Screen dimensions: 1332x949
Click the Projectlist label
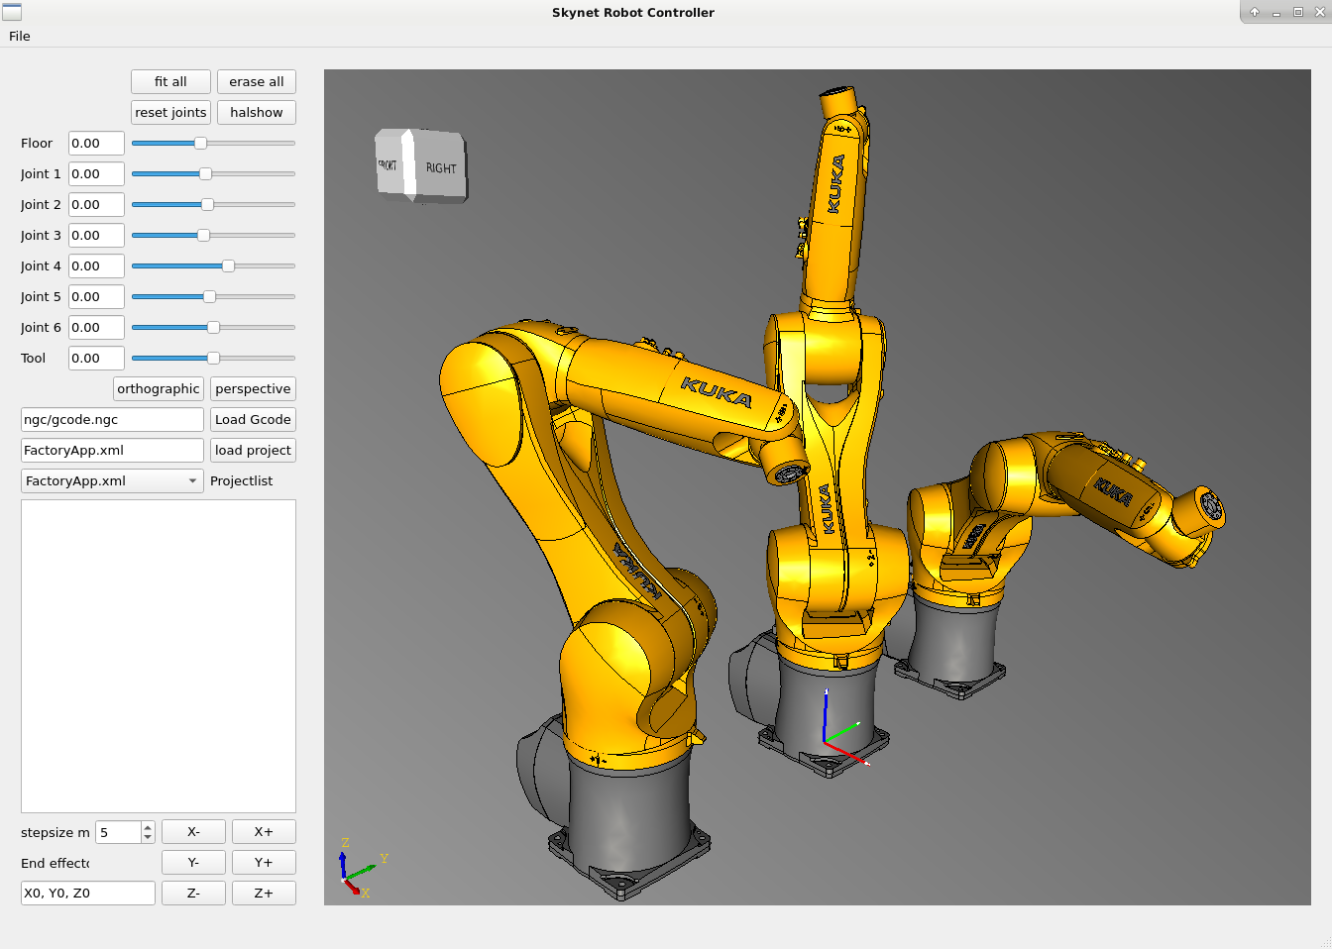point(242,481)
